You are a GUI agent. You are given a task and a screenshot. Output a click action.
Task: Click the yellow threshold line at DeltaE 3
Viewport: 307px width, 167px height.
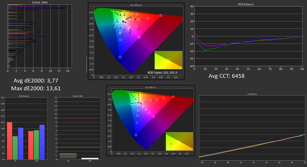(79, 147)
